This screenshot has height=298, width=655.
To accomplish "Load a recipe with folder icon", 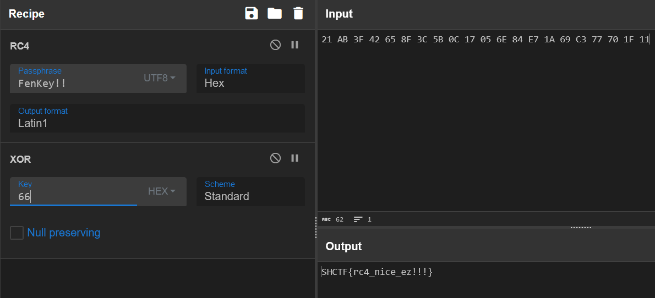I will [275, 13].
